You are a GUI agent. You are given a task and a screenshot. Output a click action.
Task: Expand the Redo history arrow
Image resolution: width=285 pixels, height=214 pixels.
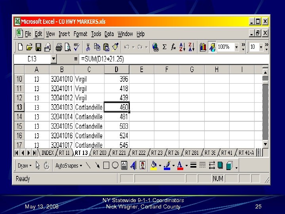pos(146,47)
